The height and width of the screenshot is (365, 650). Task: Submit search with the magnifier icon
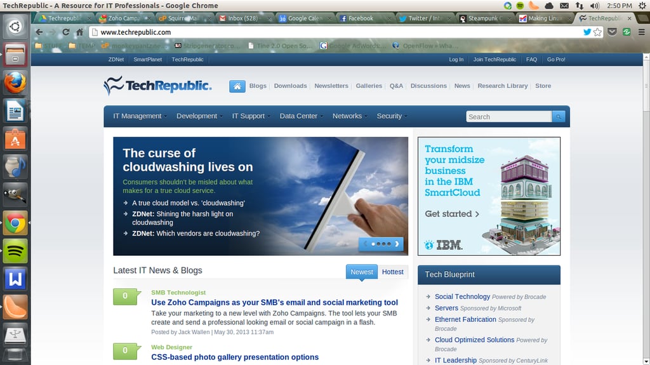click(x=559, y=117)
